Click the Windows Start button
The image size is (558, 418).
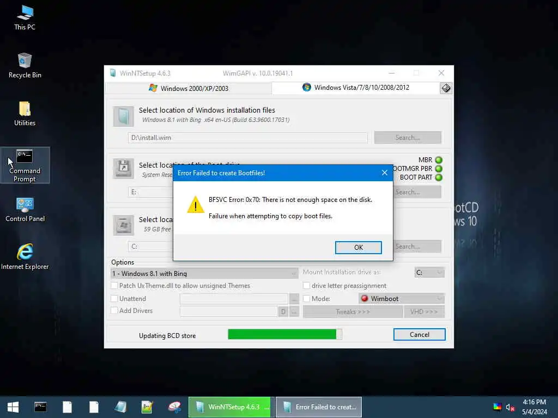tap(13, 407)
